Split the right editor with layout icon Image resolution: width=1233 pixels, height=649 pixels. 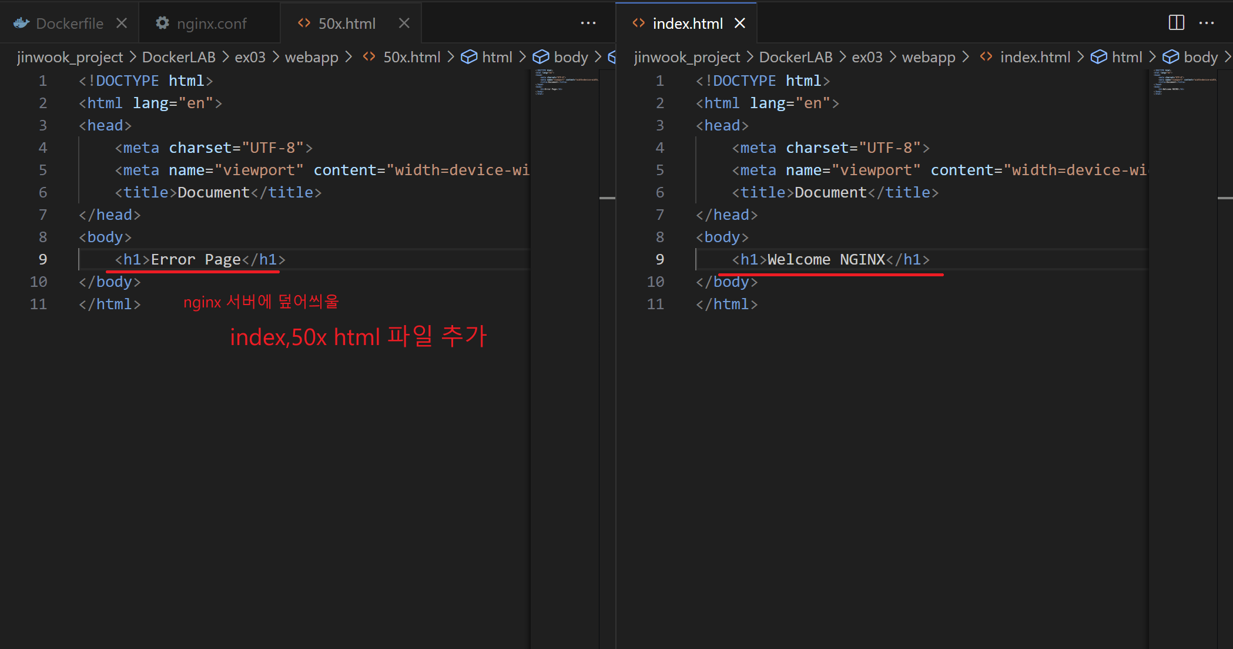pos(1176,23)
